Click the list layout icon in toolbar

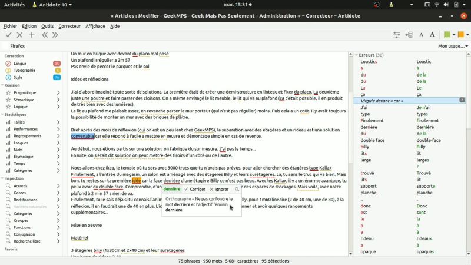409,35
